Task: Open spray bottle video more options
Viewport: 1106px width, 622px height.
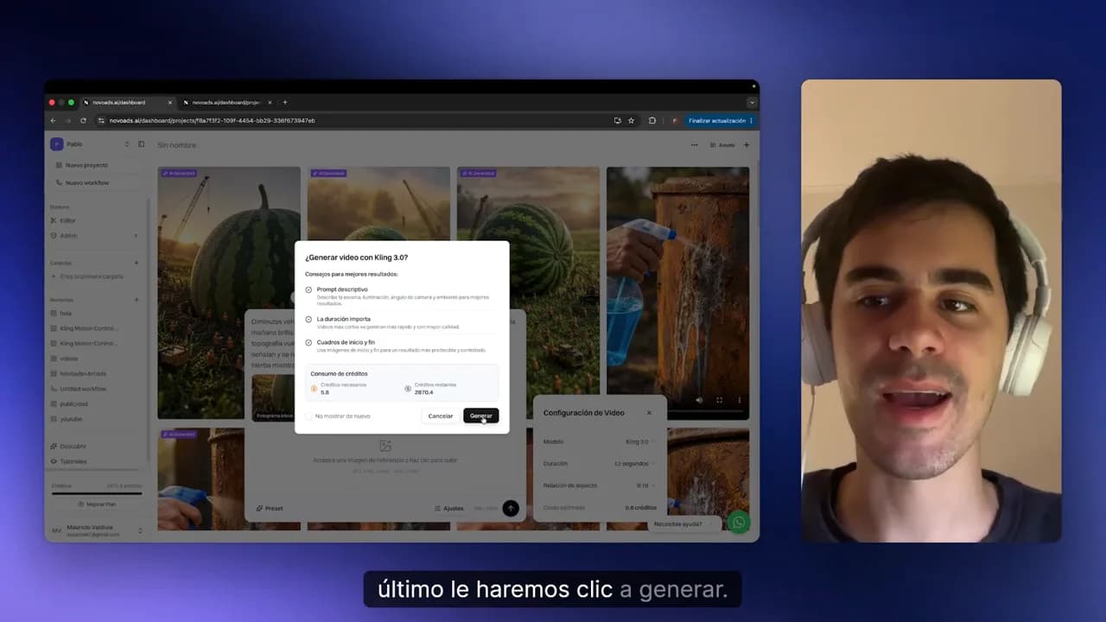Action: tap(739, 400)
